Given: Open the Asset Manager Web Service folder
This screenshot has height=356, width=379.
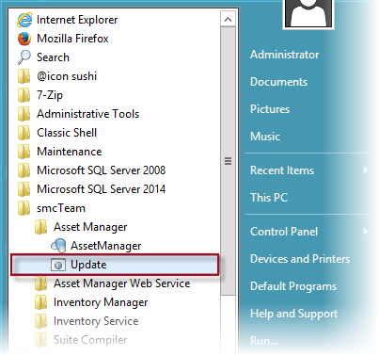Looking at the screenshot, I should (x=112, y=283).
